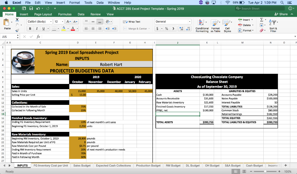
Task: Open the font color swatch
Action: pyautogui.click(x=73, y=28)
